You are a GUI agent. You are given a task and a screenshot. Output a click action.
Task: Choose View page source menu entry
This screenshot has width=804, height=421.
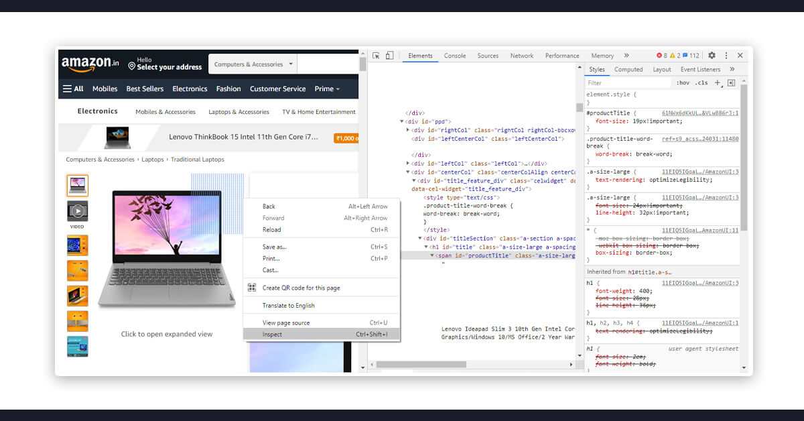322,322
